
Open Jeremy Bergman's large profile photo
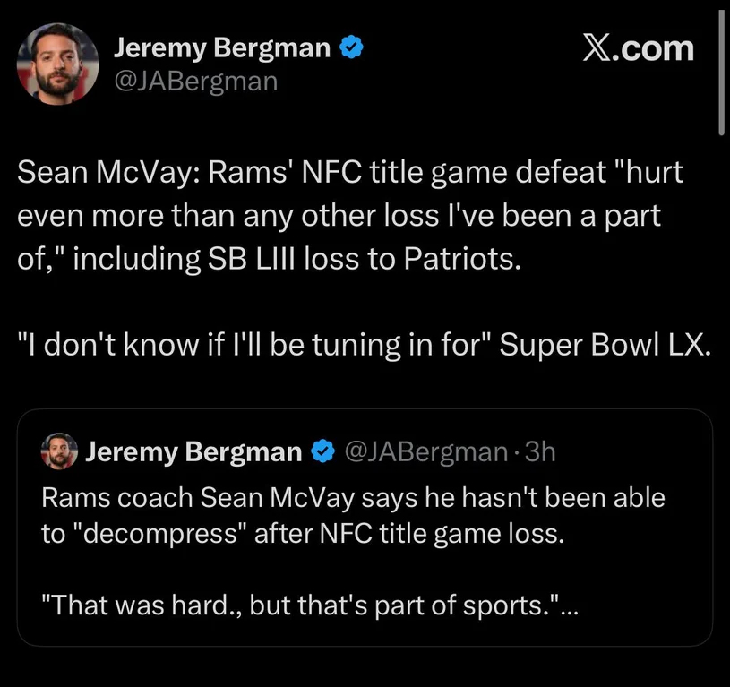click(57, 63)
